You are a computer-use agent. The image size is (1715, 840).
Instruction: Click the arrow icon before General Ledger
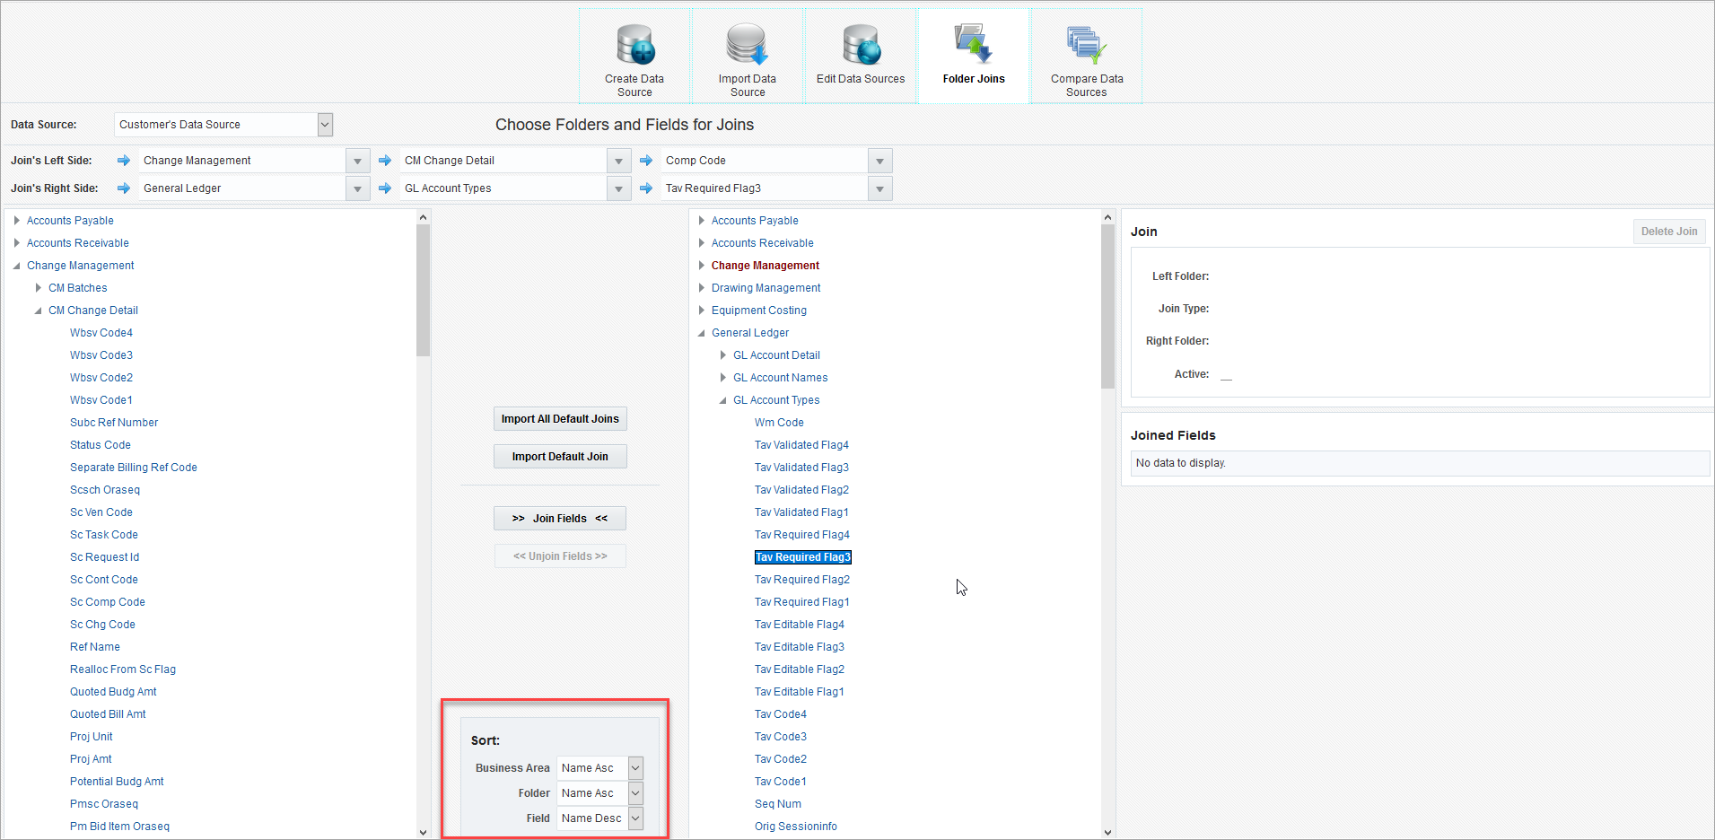point(123,188)
